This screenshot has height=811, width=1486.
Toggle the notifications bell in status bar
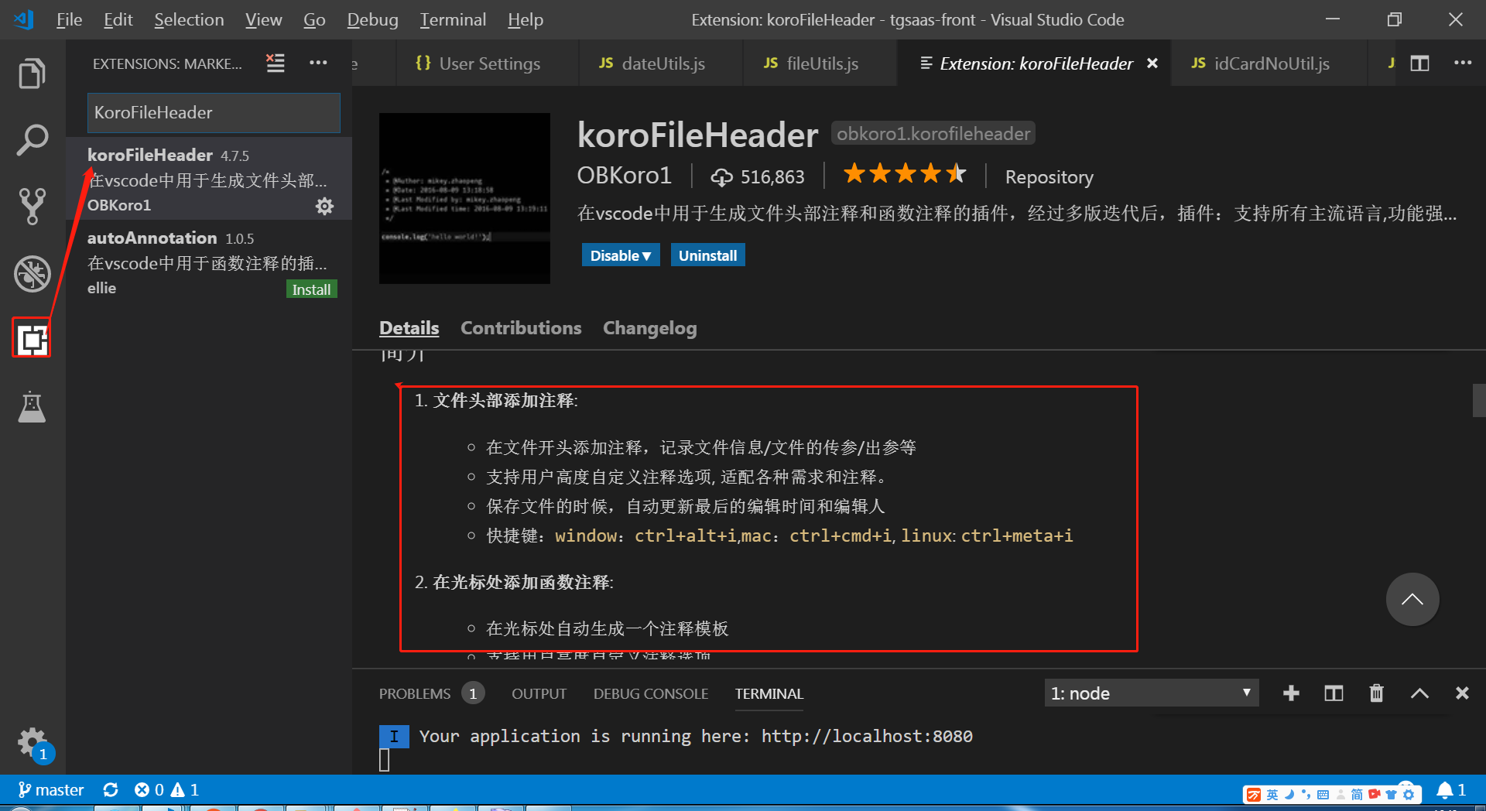(1448, 789)
